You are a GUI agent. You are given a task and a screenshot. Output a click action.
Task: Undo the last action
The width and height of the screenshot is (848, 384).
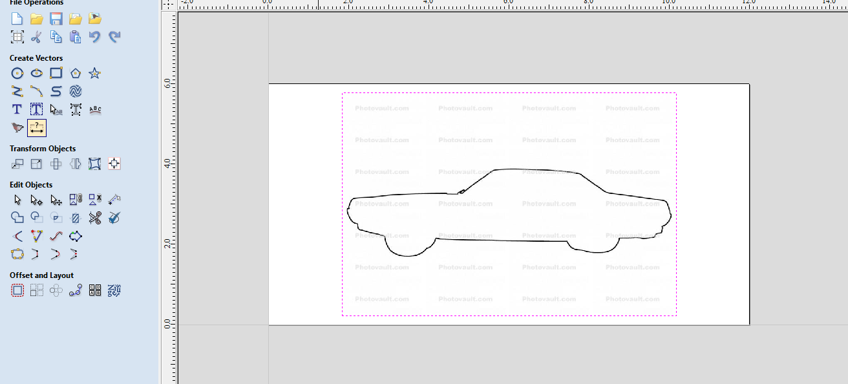click(x=95, y=37)
